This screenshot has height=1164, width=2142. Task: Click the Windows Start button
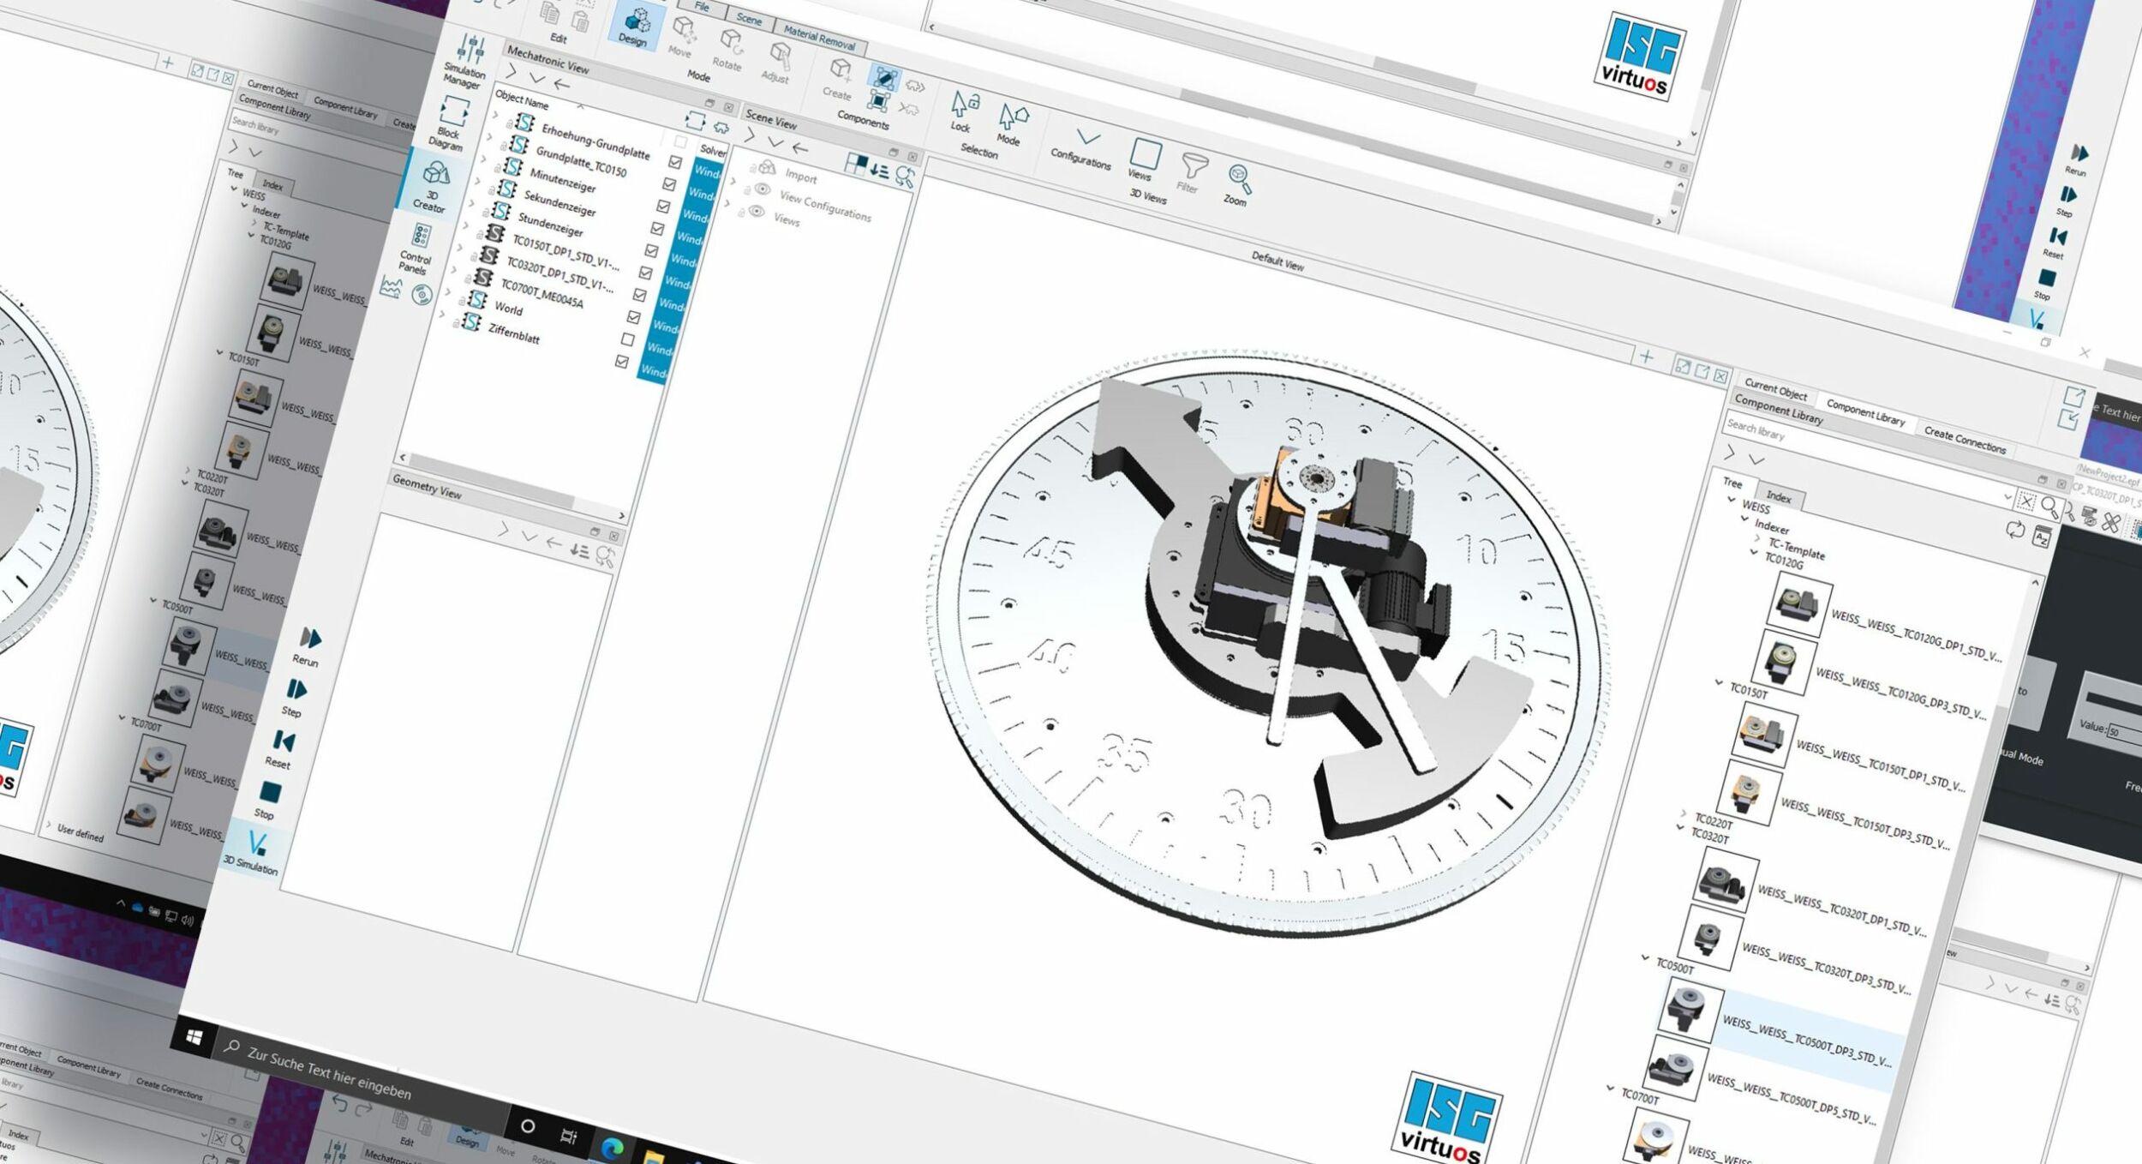[194, 1038]
